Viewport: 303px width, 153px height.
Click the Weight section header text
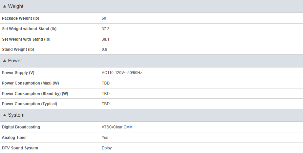pyautogui.click(x=16, y=6)
